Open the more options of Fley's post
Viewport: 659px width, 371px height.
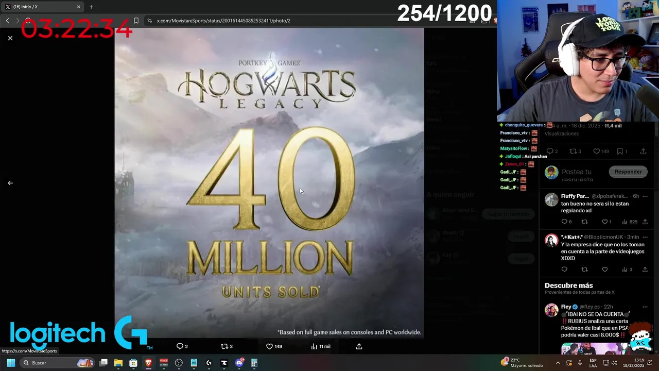(x=645, y=307)
